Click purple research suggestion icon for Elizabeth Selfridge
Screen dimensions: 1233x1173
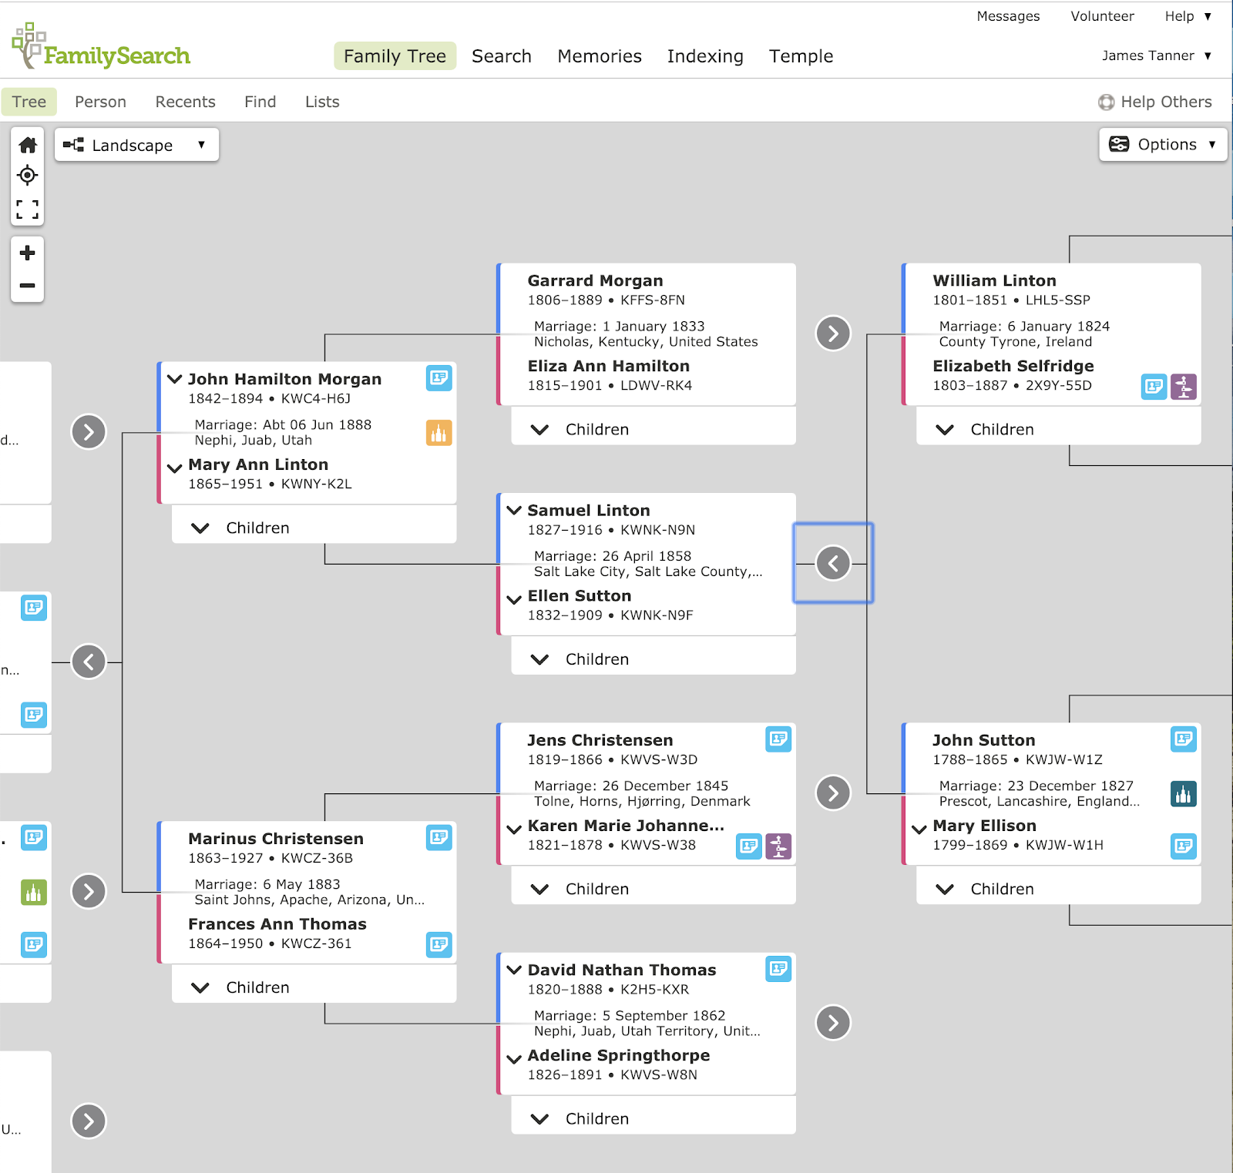1184,387
